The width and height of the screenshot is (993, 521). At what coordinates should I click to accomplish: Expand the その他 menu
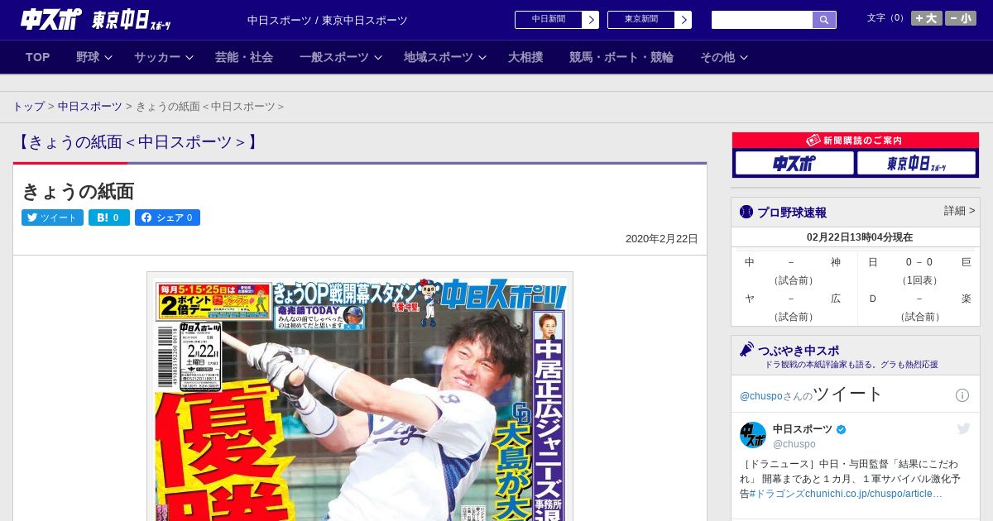pos(724,57)
